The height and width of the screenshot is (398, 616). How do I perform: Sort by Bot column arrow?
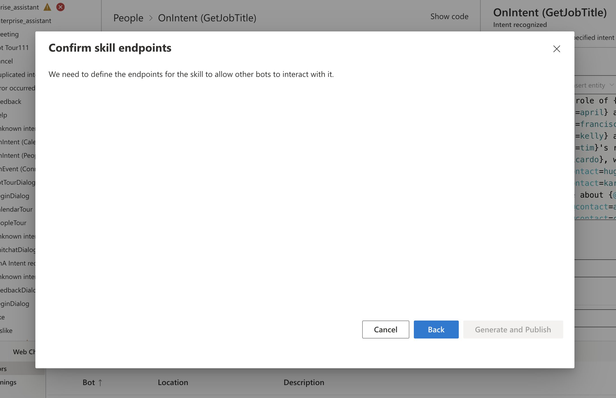tap(100, 383)
